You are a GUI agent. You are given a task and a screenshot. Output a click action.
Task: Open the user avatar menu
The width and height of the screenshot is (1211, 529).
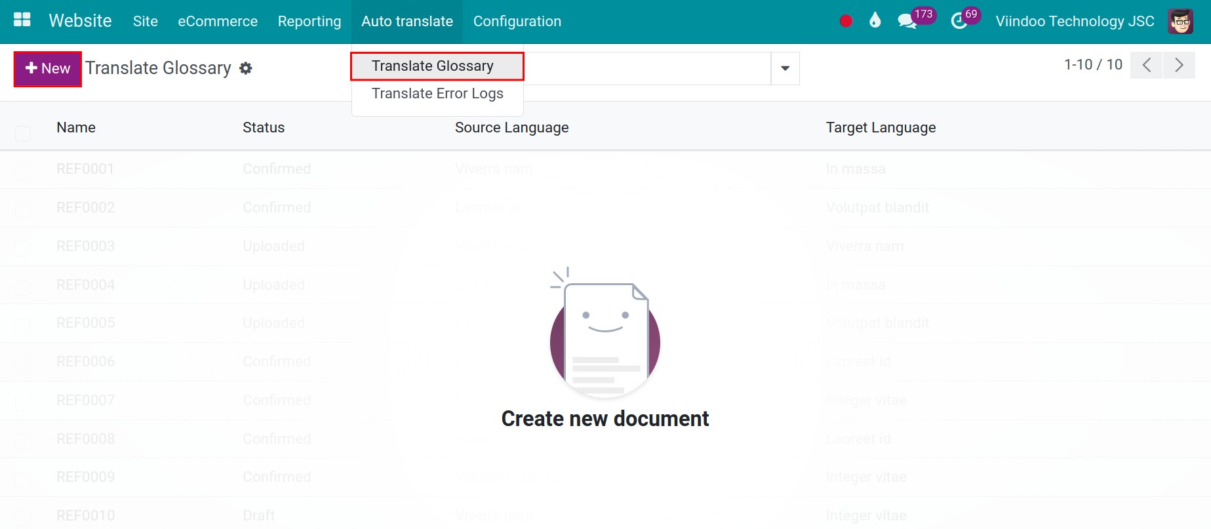coord(1180,21)
